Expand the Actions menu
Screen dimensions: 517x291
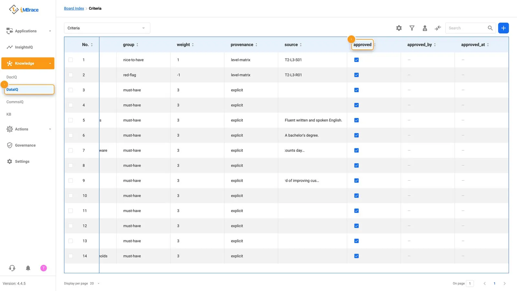28,129
